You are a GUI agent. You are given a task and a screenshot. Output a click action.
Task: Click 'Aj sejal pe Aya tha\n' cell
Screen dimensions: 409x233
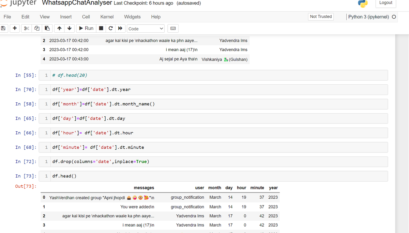[179, 59]
